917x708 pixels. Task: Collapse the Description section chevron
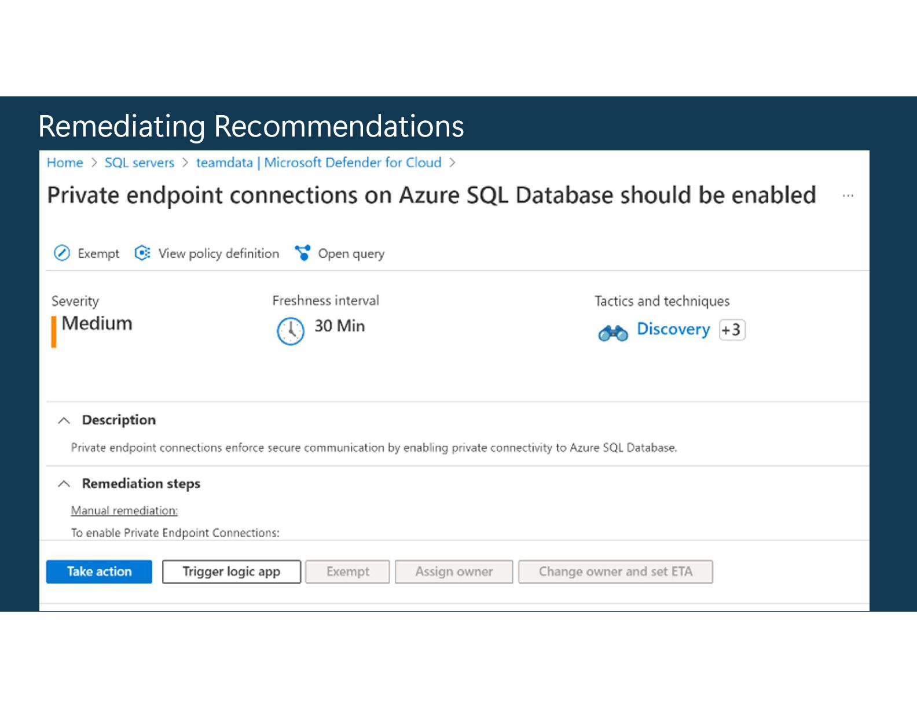click(64, 421)
